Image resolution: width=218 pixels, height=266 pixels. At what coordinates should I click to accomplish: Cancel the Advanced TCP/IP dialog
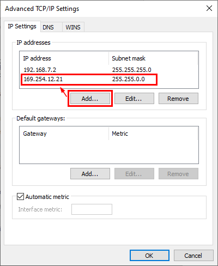pos(193,256)
